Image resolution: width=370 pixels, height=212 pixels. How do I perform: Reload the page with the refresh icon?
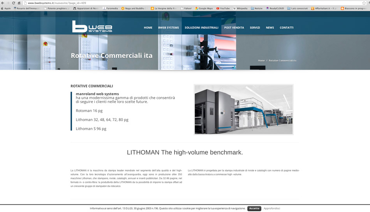click(14, 3)
